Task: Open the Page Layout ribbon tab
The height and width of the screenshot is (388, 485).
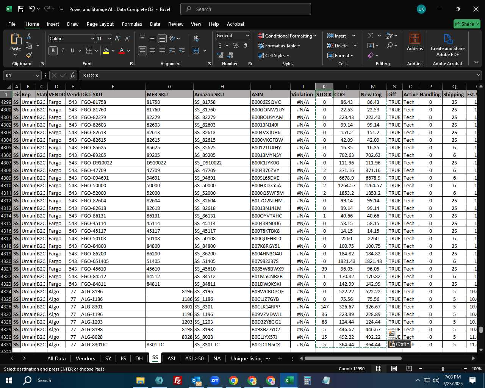Action: [x=100, y=24]
